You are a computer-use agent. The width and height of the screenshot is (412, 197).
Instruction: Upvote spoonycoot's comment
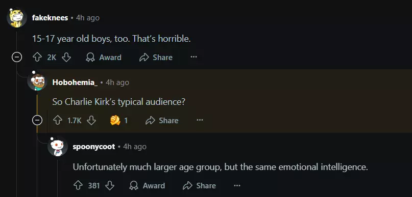pyautogui.click(x=78, y=186)
